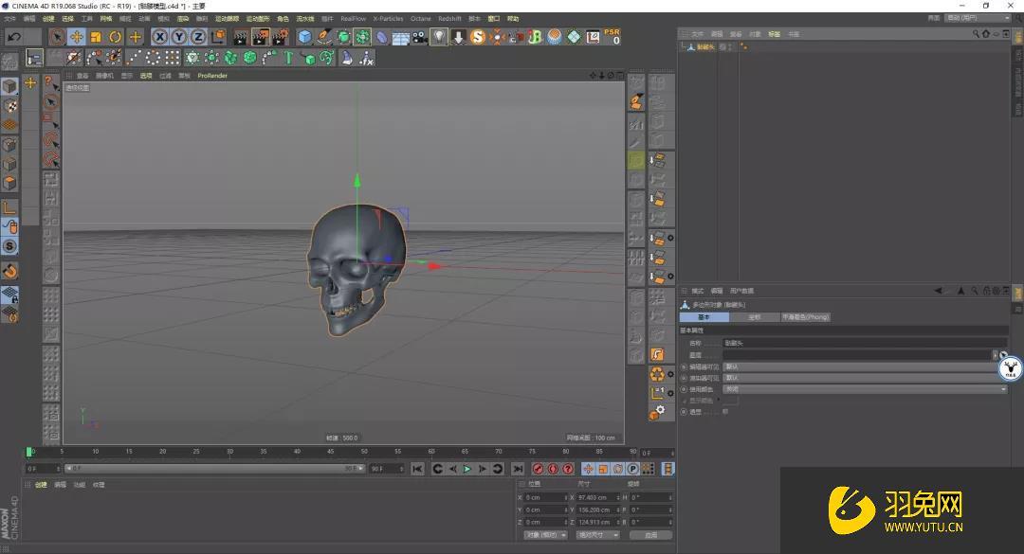Toggle the X axis lock icon
1024x554 pixels.
159,36
